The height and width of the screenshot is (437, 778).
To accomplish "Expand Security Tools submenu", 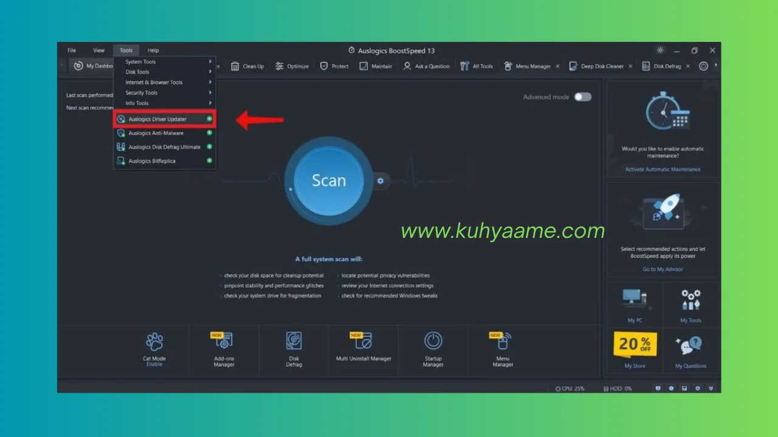I will click(x=165, y=93).
